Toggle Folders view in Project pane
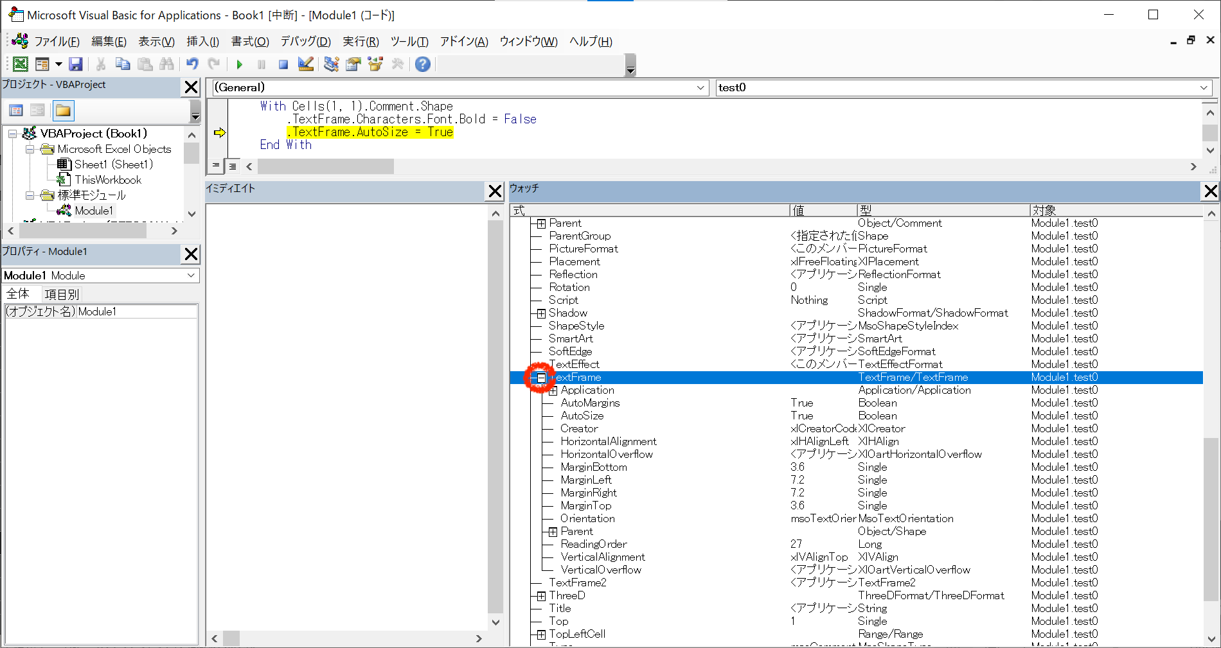 coord(63,110)
